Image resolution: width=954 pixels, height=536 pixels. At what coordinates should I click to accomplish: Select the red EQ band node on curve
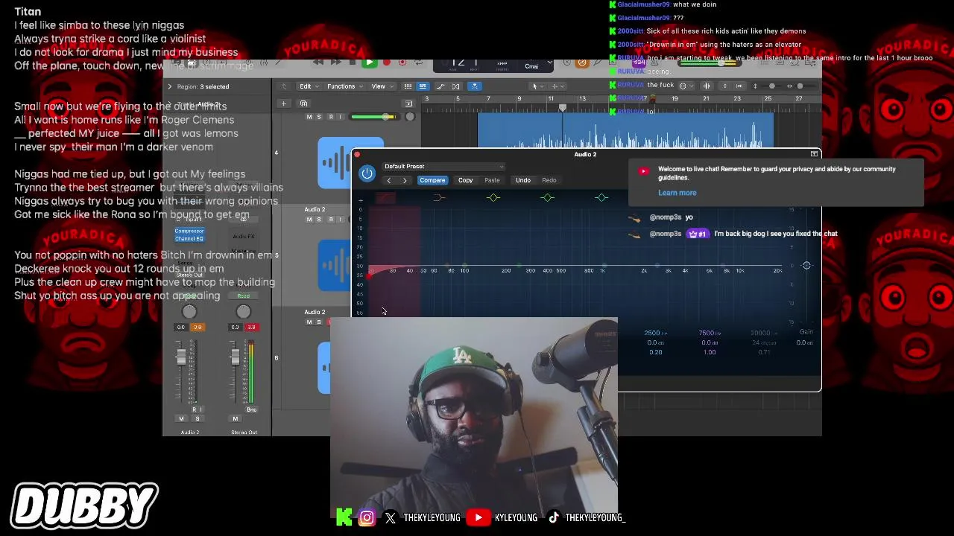click(x=369, y=276)
